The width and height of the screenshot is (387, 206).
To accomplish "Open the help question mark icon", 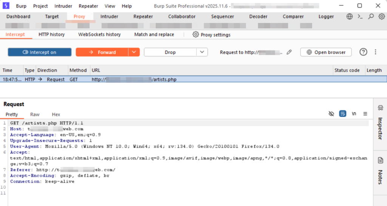I will point(363,52).
